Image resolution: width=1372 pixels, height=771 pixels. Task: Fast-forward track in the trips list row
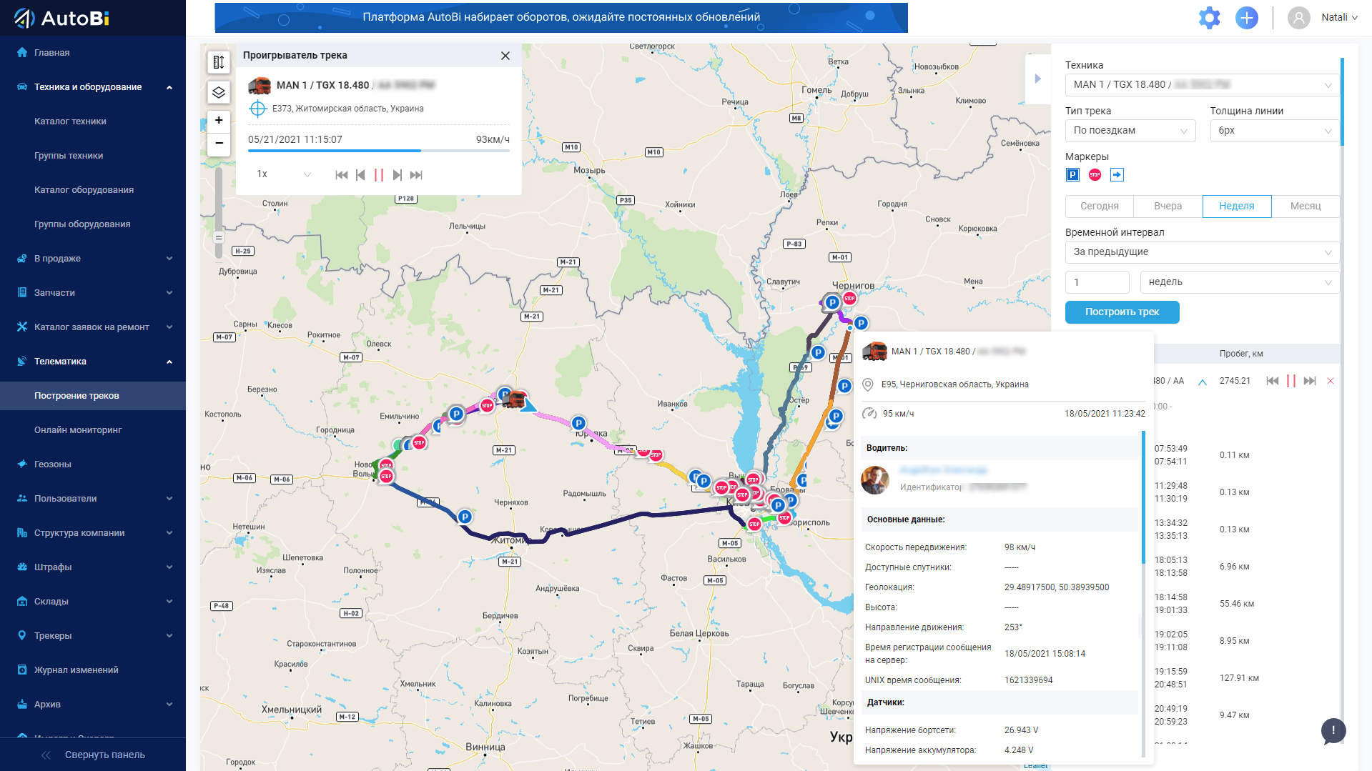[x=1310, y=381]
